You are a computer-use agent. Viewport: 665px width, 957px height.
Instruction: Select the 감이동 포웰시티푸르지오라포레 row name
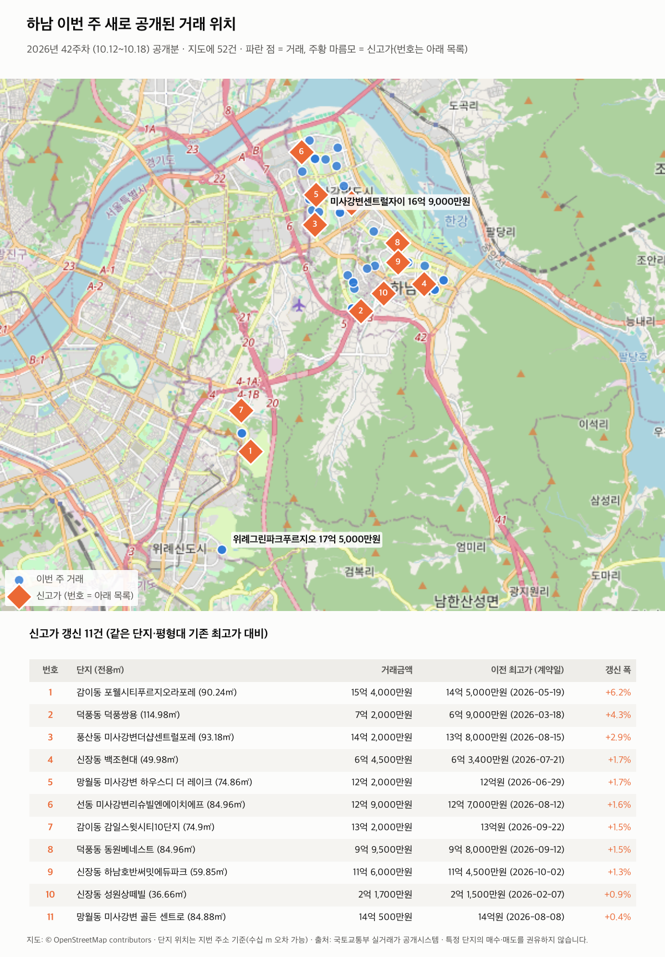(x=157, y=693)
